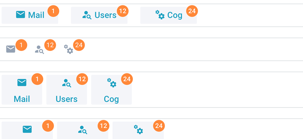Screen dimensions: 303x139
Task: Click badge 24 on the side-by-side Cog button
Action: 192,11
